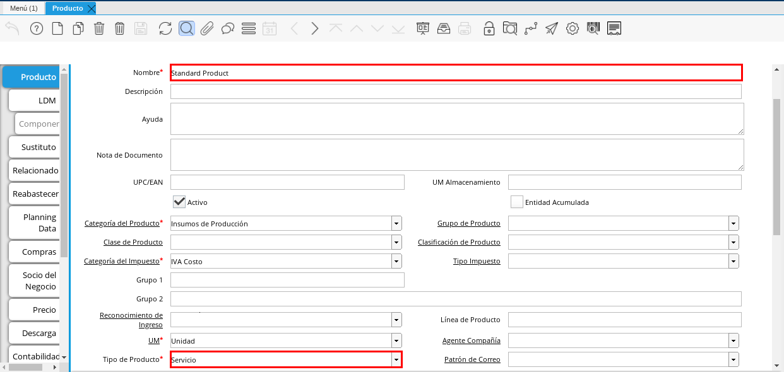Expand the Tipo Impuesto dropdown

[x=734, y=261]
